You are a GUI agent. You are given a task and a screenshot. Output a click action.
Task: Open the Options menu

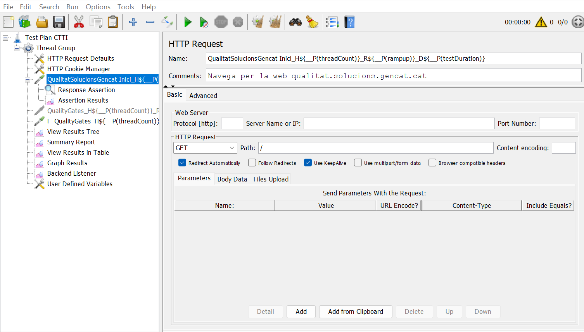98,7
